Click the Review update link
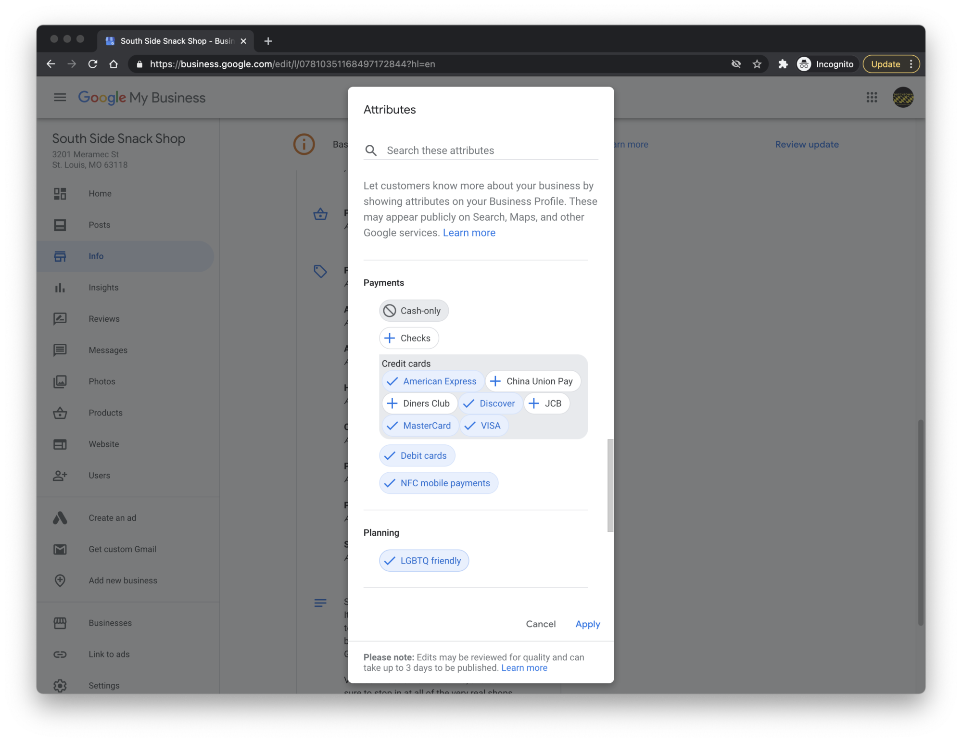Image resolution: width=962 pixels, height=742 pixels. coord(807,144)
